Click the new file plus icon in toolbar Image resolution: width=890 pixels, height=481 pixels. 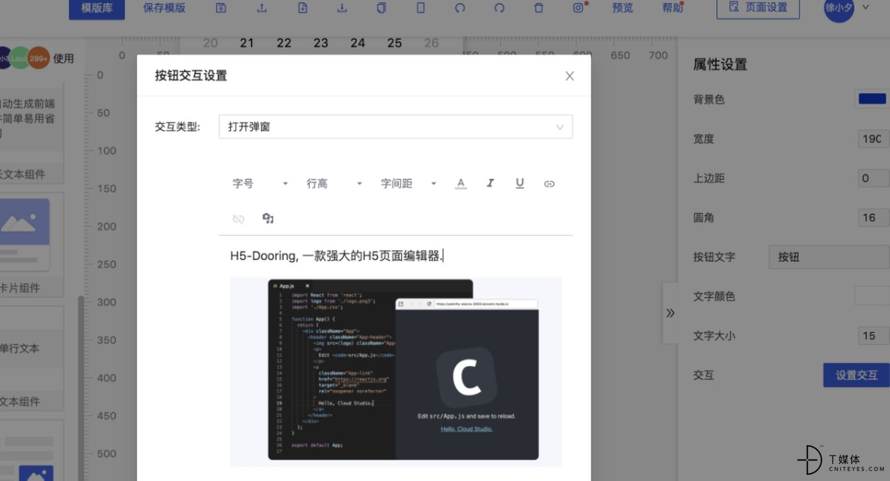click(302, 8)
